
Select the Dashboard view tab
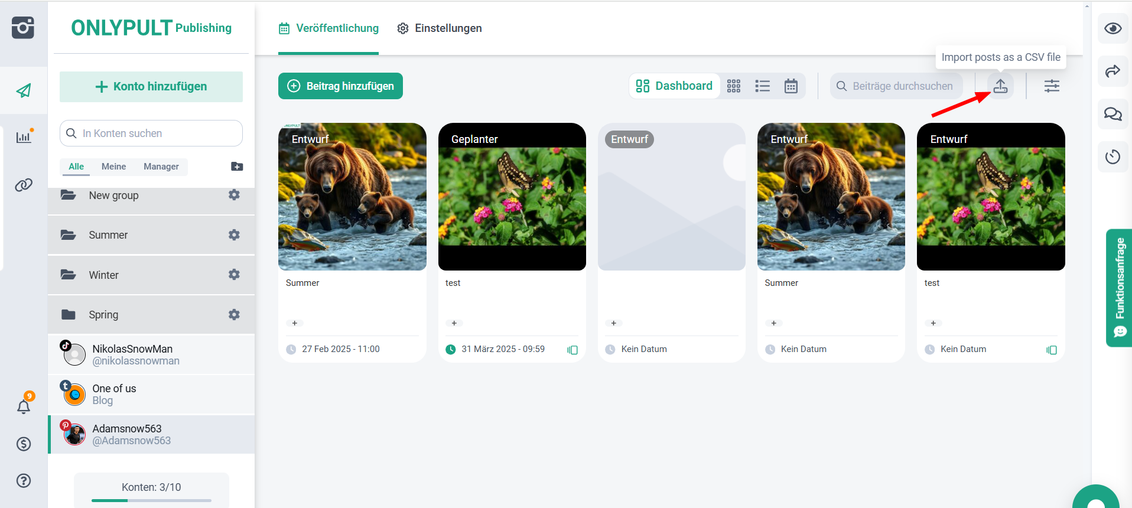[x=675, y=86]
